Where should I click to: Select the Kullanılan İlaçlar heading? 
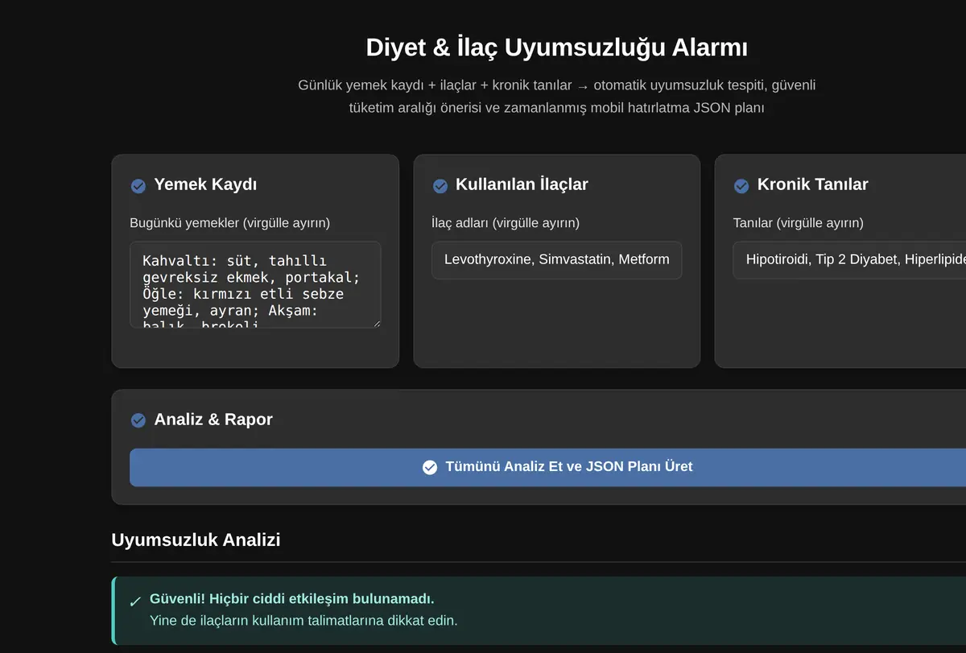click(x=522, y=184)
